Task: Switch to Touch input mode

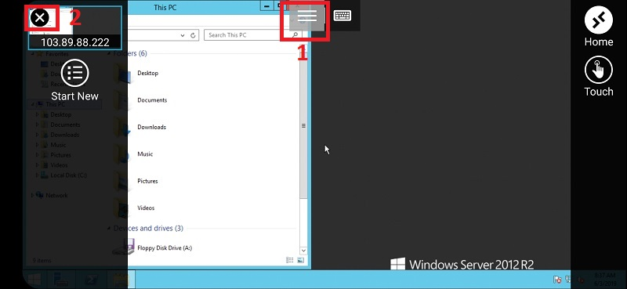Action: [599, 76]
